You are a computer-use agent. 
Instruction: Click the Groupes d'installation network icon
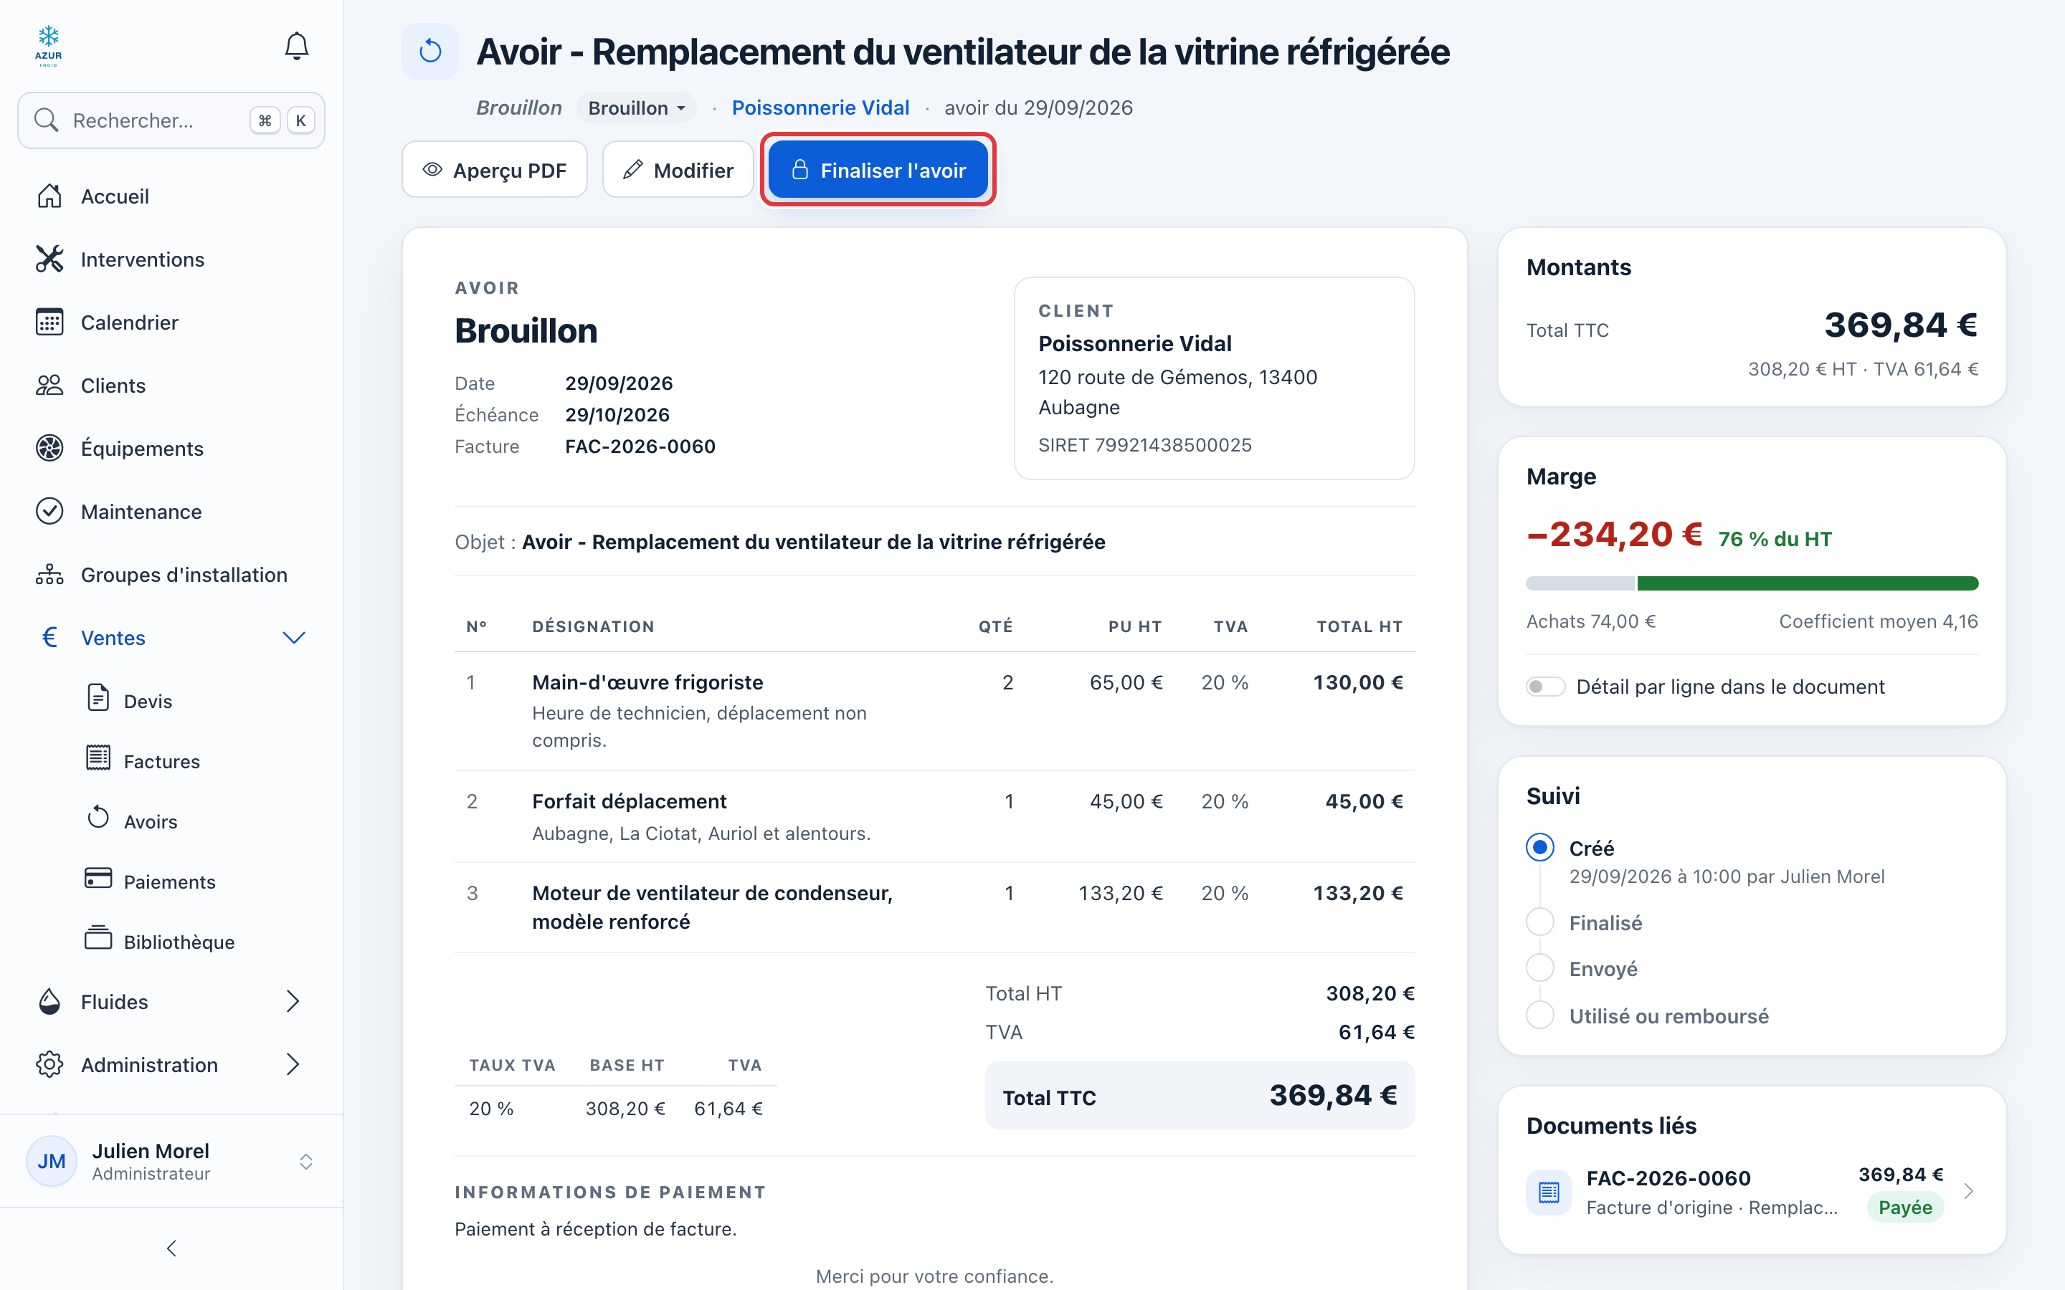click(x=49, y=574)
